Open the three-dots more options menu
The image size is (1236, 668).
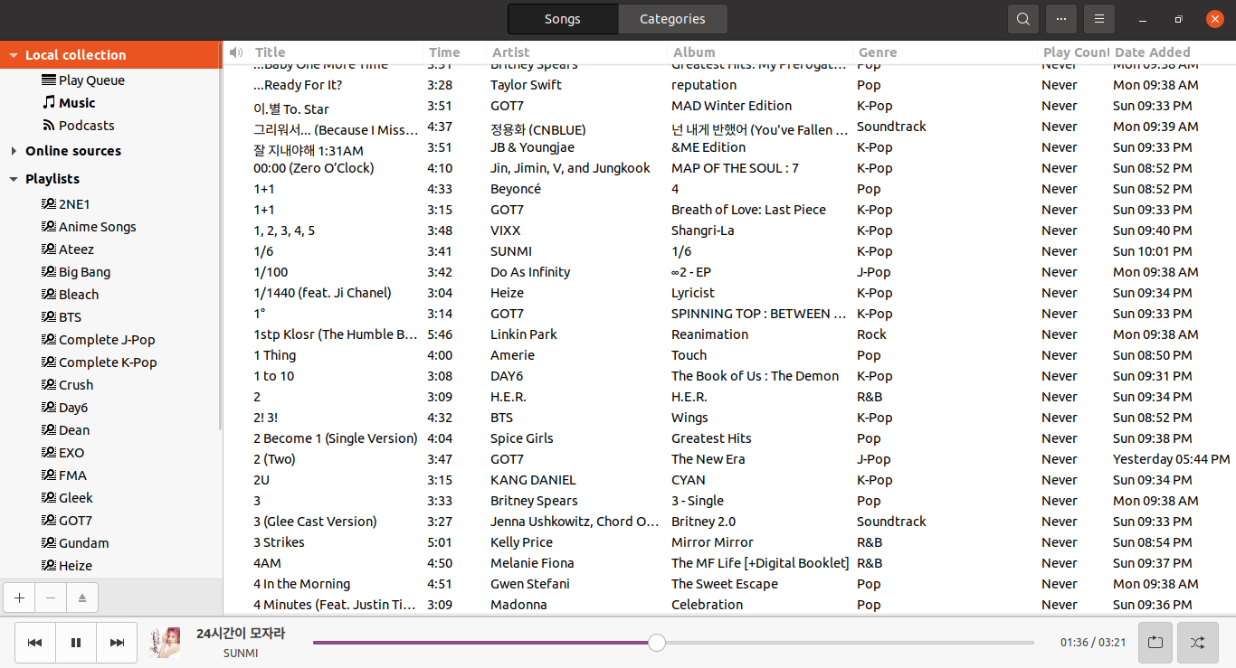pyautogui.click(x=1060, y=19)
